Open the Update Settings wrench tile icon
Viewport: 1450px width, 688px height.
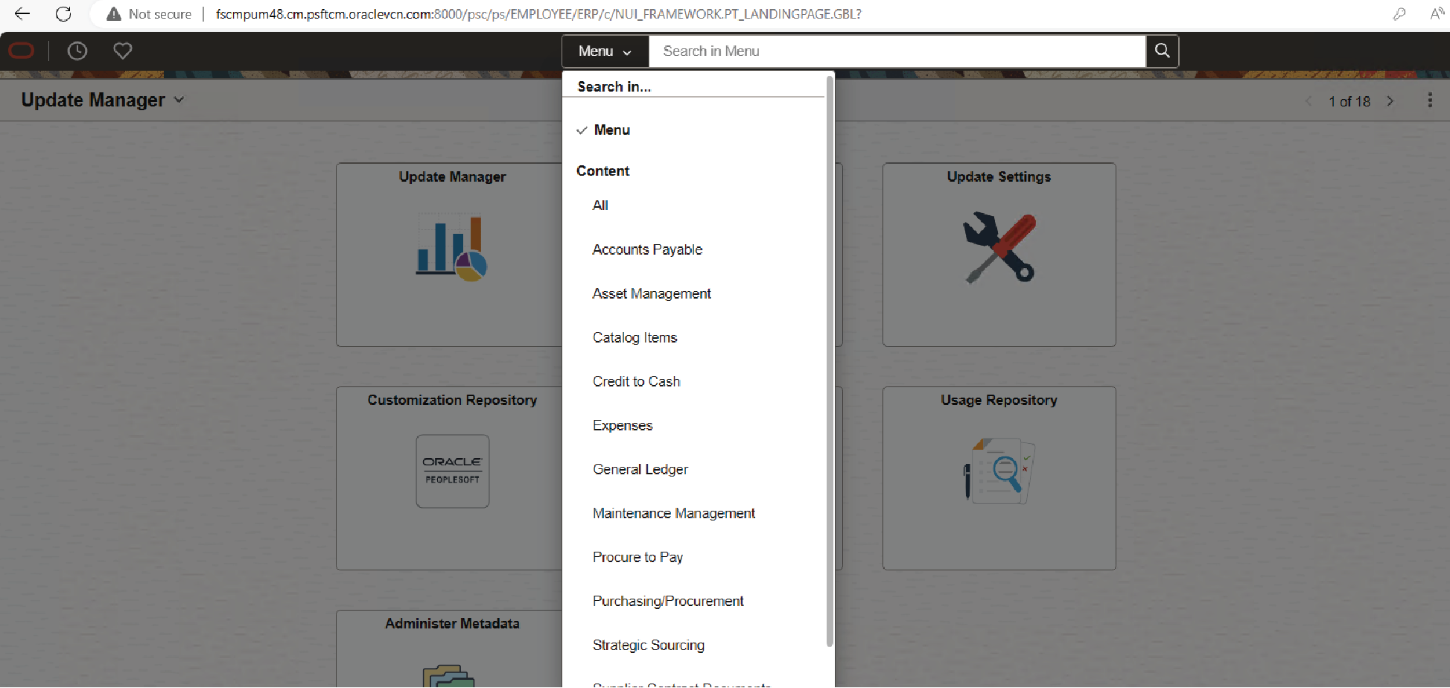999,248
